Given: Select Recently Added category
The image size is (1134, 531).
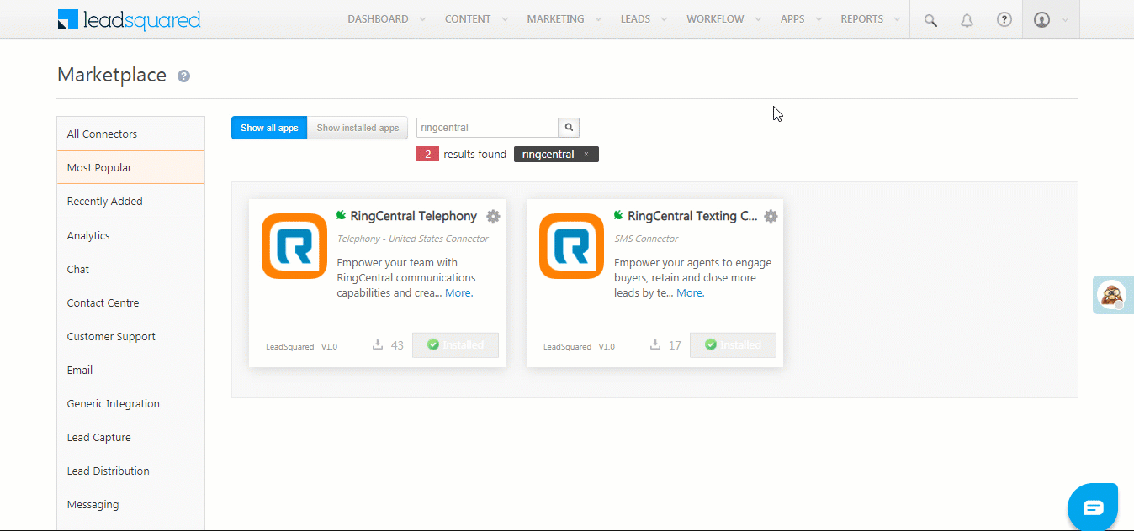Looking at the screenshot, I should point(130,201).
